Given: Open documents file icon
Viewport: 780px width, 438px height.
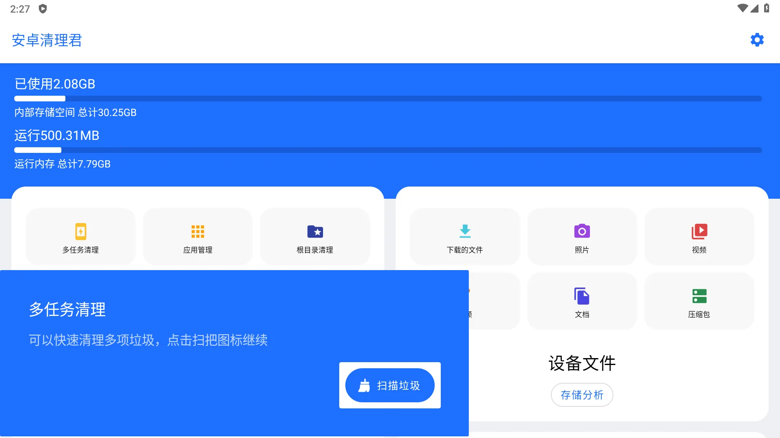Looking at the screenshot, I should (582, 296).
